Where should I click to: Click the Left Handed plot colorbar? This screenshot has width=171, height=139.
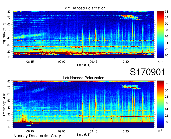coord(160,104)
